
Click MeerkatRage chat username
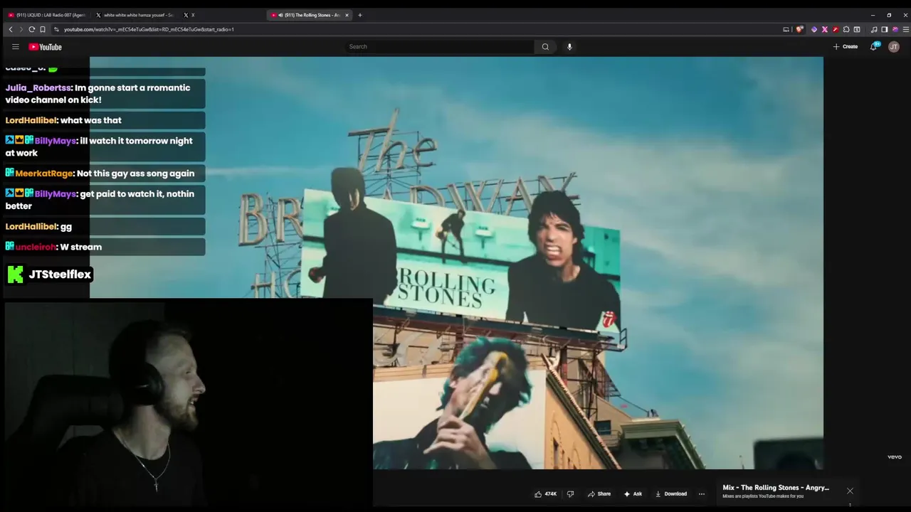44,174
